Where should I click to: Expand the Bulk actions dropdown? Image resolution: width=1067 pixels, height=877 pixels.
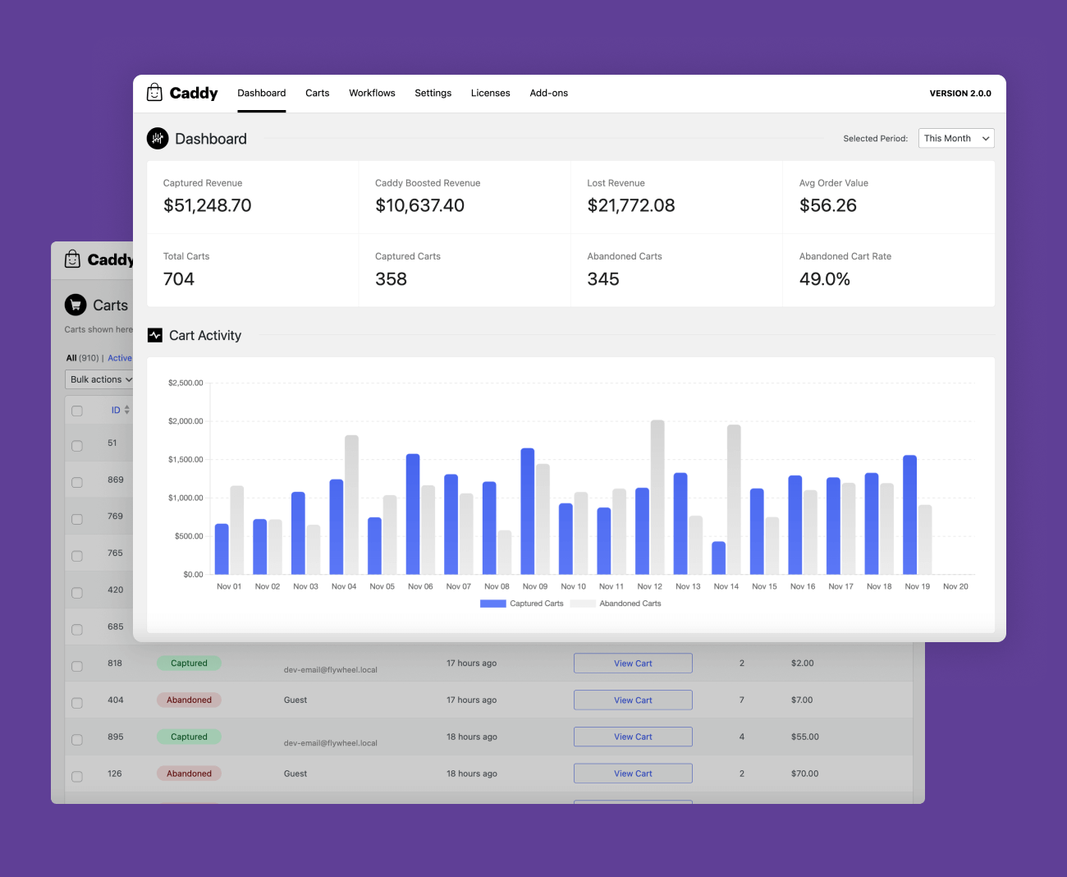[x=100, y=379]
